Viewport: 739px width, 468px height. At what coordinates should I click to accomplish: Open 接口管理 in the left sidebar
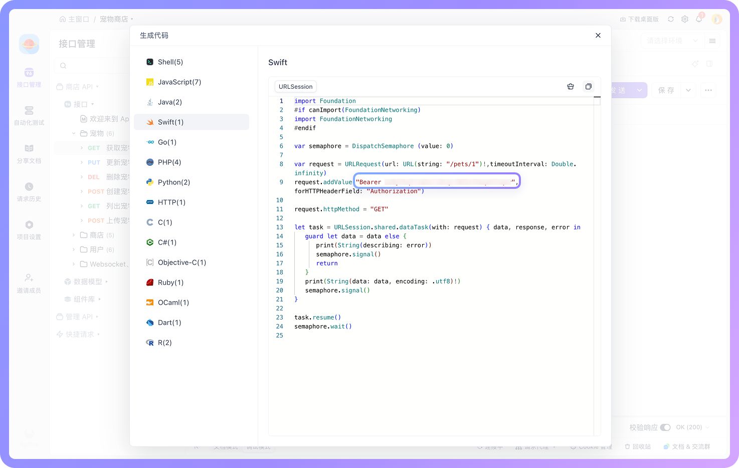click(29, 78)
